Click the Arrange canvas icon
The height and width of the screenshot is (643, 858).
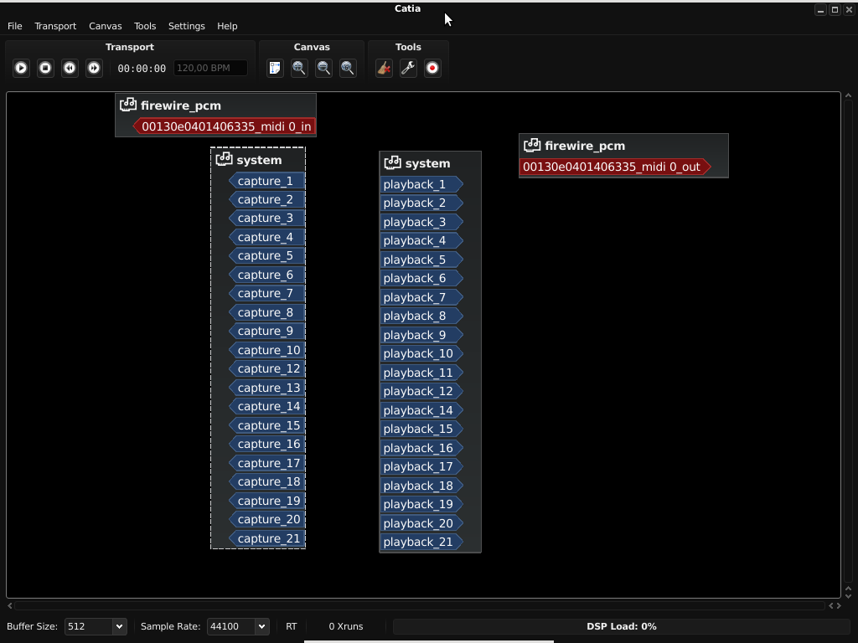(275, 68)
